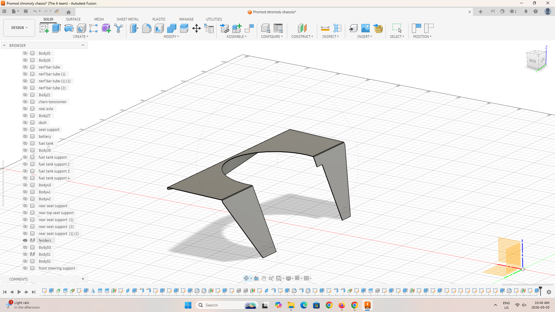555x312 pixels.
Task: Expand the CONSTRUCT menu
Action: pos(302,37)
